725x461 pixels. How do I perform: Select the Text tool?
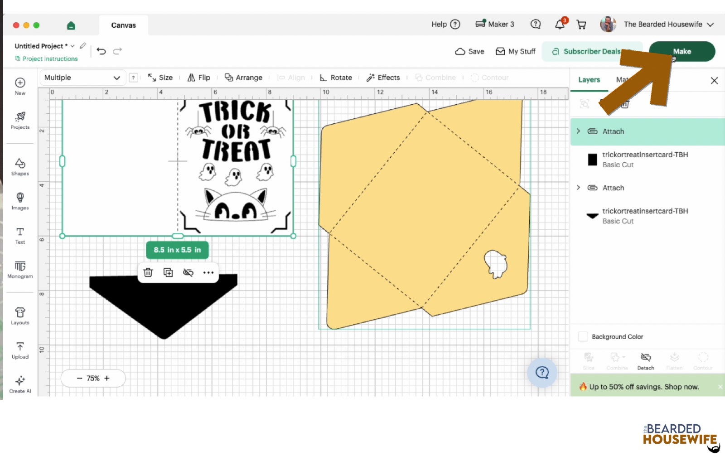pos(20,236)
